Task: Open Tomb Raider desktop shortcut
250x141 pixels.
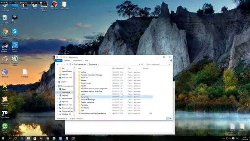Action: point(5,114)
